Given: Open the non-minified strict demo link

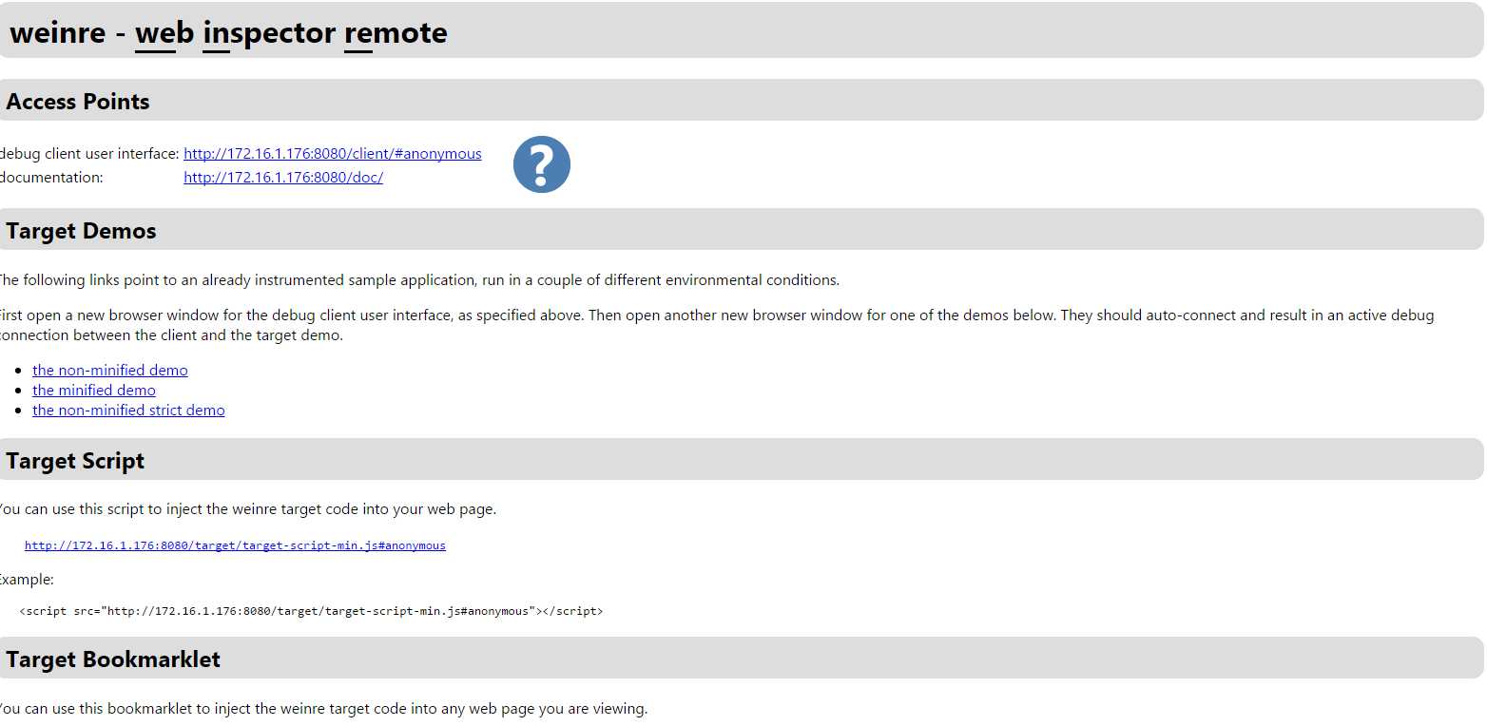Looking at the screenshot, I should click(x=128, y=410).
